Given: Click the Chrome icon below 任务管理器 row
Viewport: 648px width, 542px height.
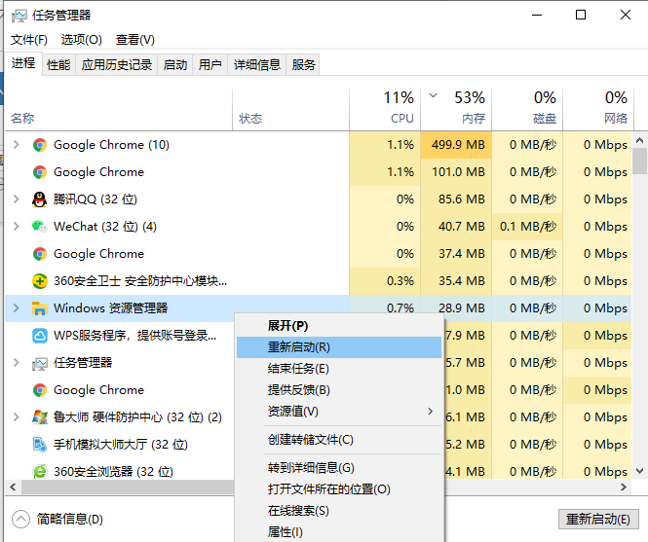Looking at the screenshot, I should click(40, 390).
